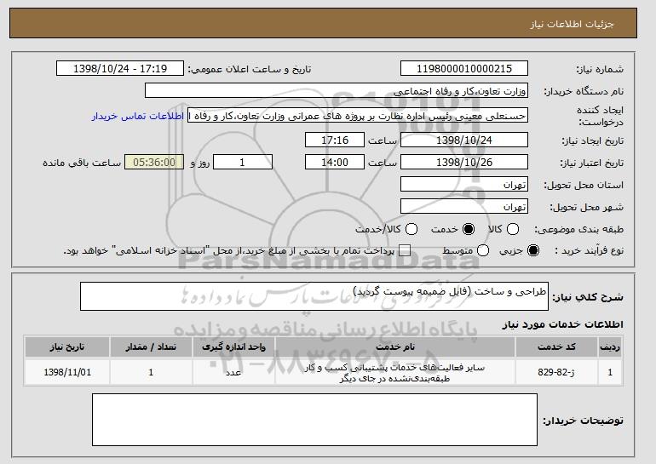Click the نوع فرآیند خرید label
Image resolution: width=656 pixels, height=464 pixels.
coord(589,250)
